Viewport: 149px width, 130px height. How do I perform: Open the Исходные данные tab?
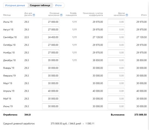[15, 5]
